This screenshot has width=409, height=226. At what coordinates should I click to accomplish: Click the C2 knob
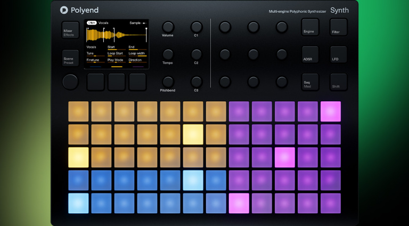[196, 54]
